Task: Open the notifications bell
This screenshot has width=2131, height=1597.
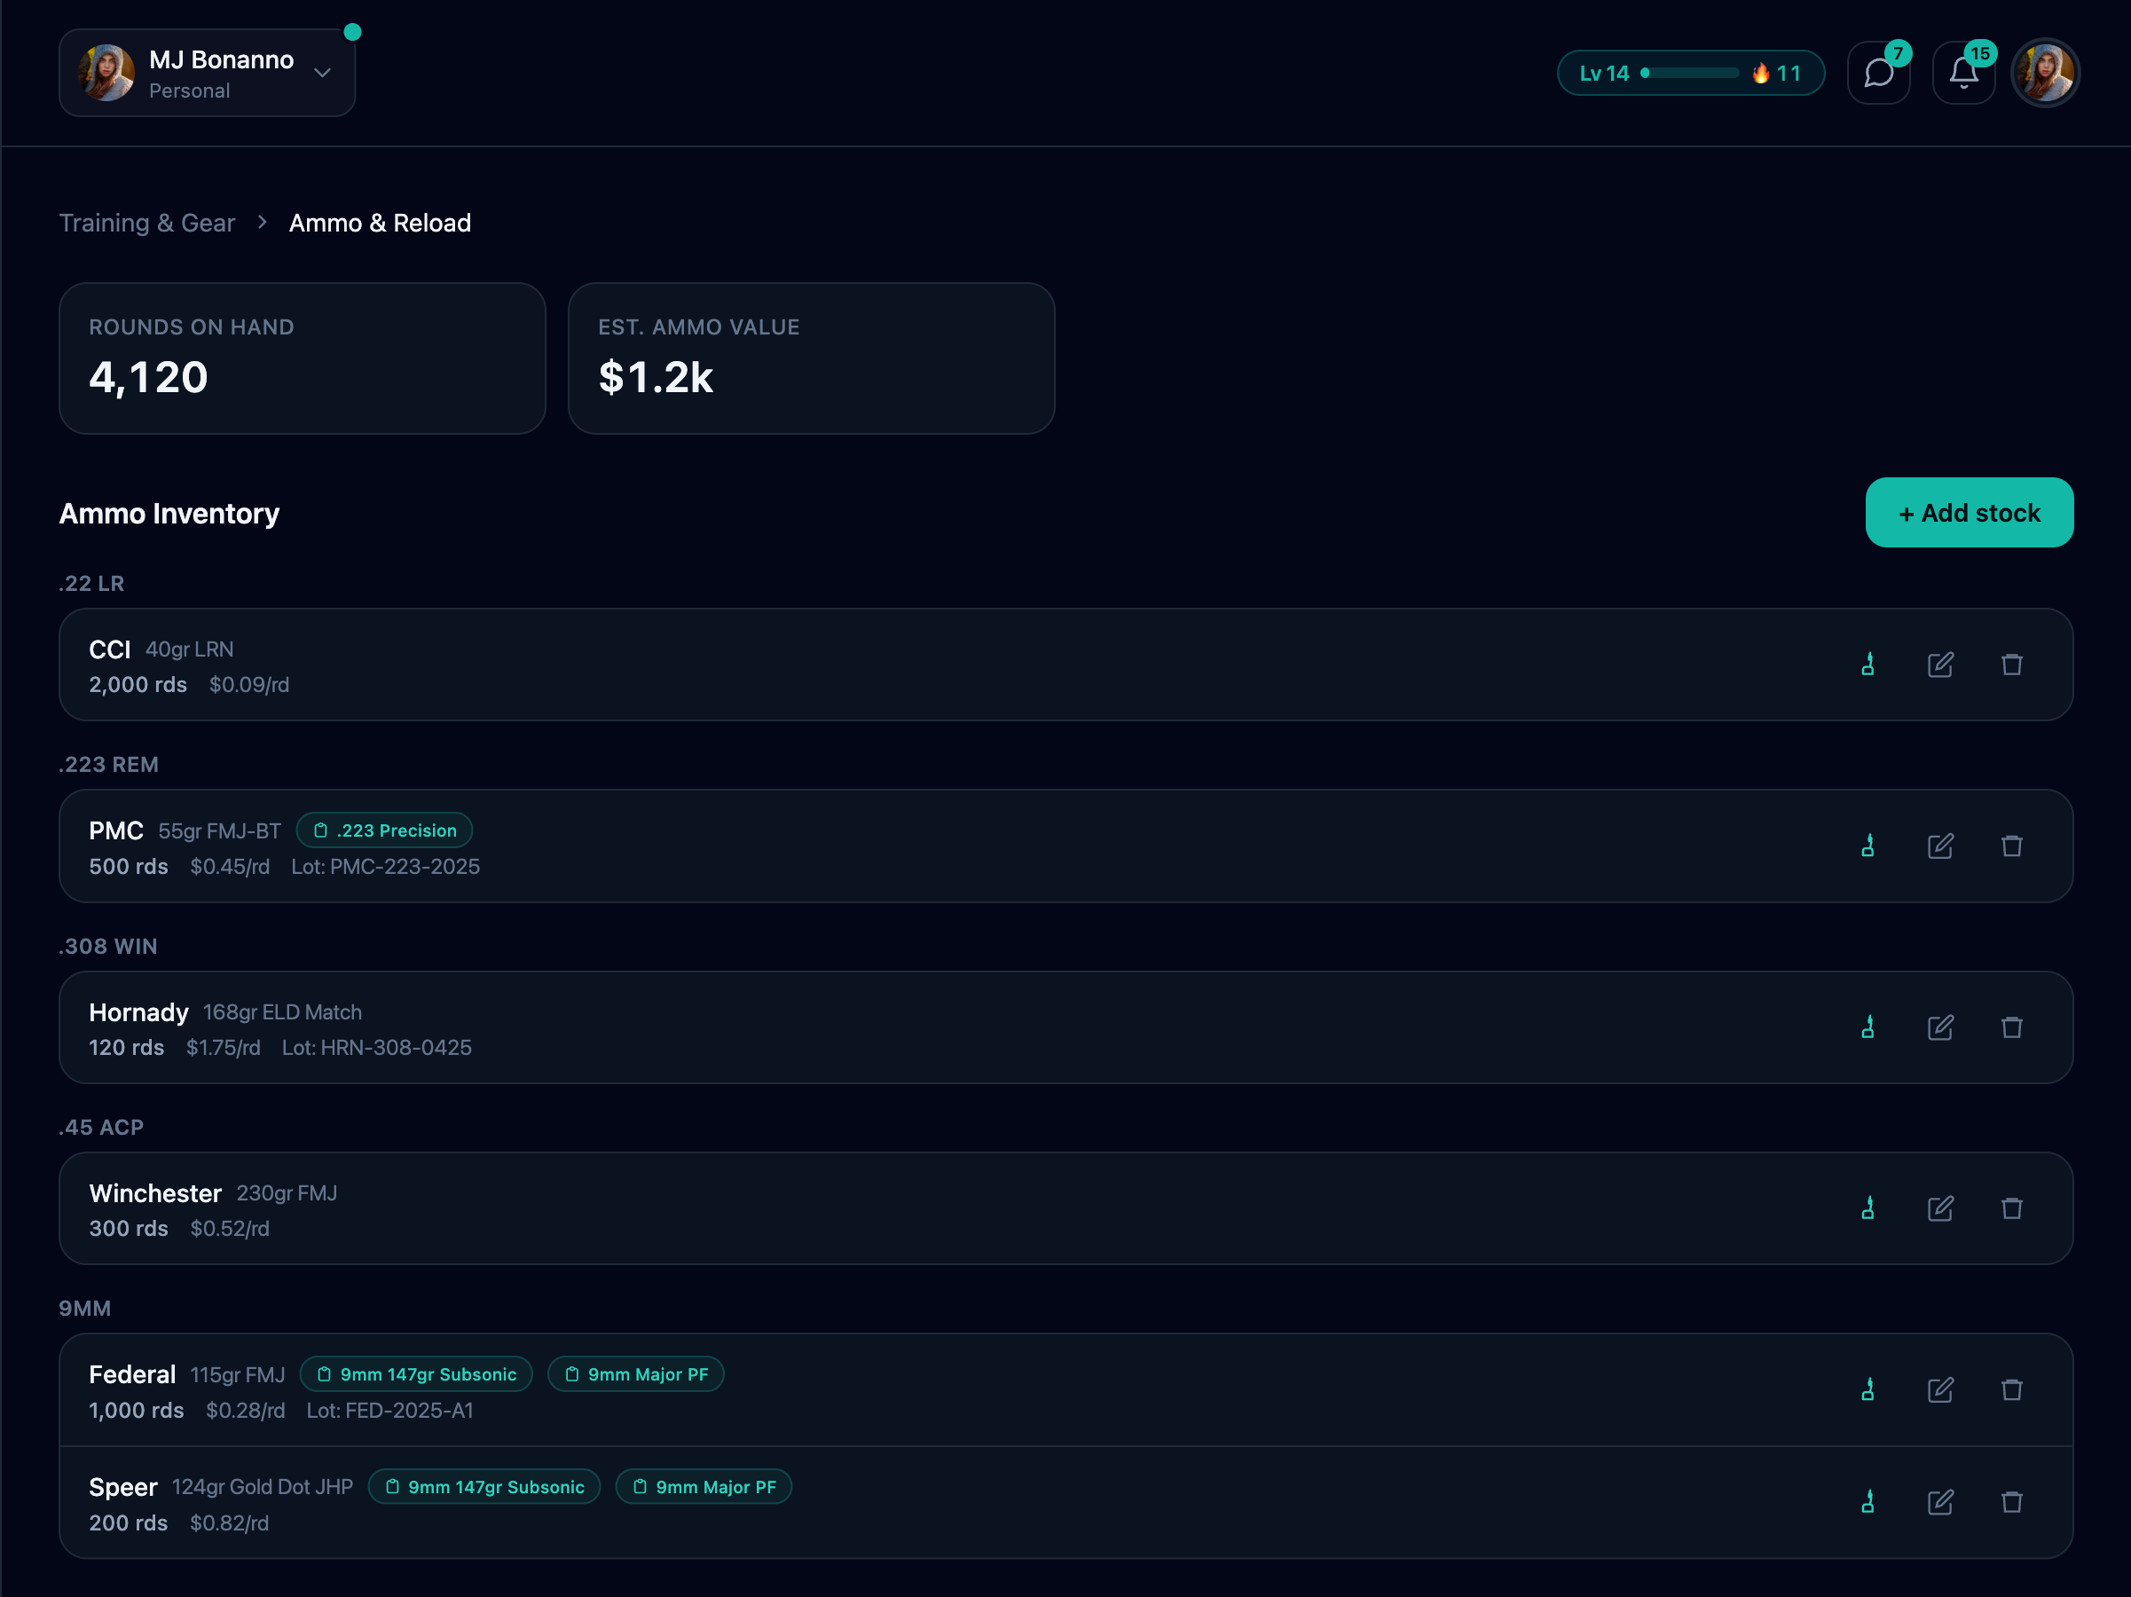Action: (x=1963, y=74)
